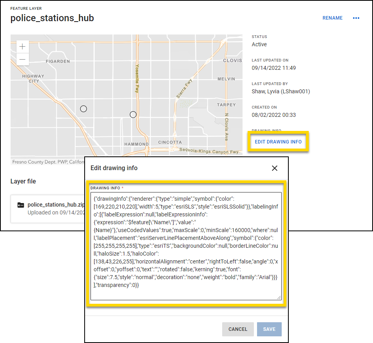This screenshot has height=343, width=373.
Task: Open EDIT DRAWING INFO
Action: (278, 142)
